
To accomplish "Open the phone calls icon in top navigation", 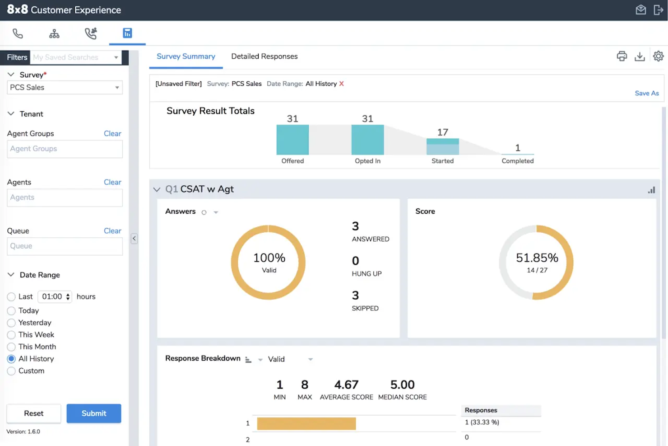I will (x=18, y=33).
